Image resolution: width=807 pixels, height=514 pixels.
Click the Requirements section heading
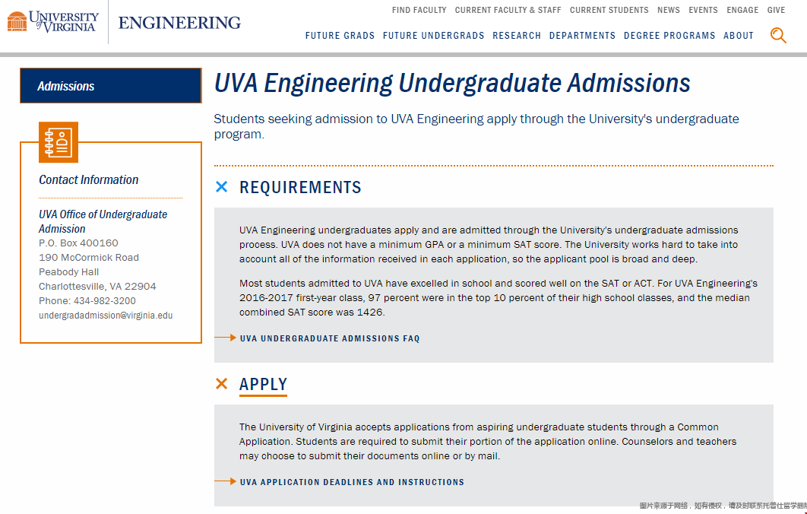pos(300,188)
